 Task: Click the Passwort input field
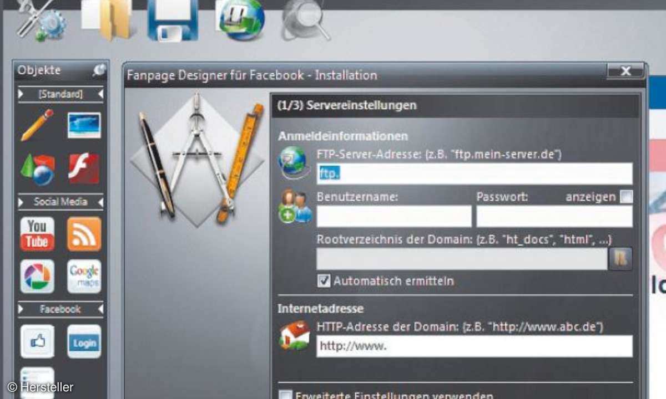tap(554, 216)
